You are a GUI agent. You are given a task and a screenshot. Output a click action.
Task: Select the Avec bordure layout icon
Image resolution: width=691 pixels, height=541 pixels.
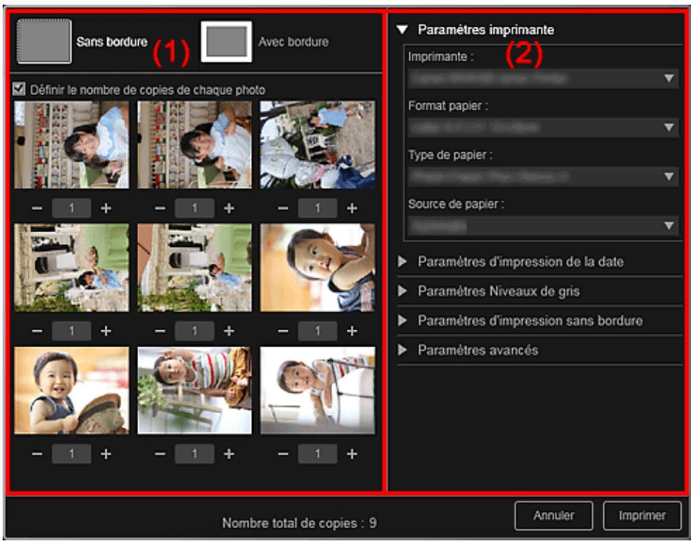226,41
